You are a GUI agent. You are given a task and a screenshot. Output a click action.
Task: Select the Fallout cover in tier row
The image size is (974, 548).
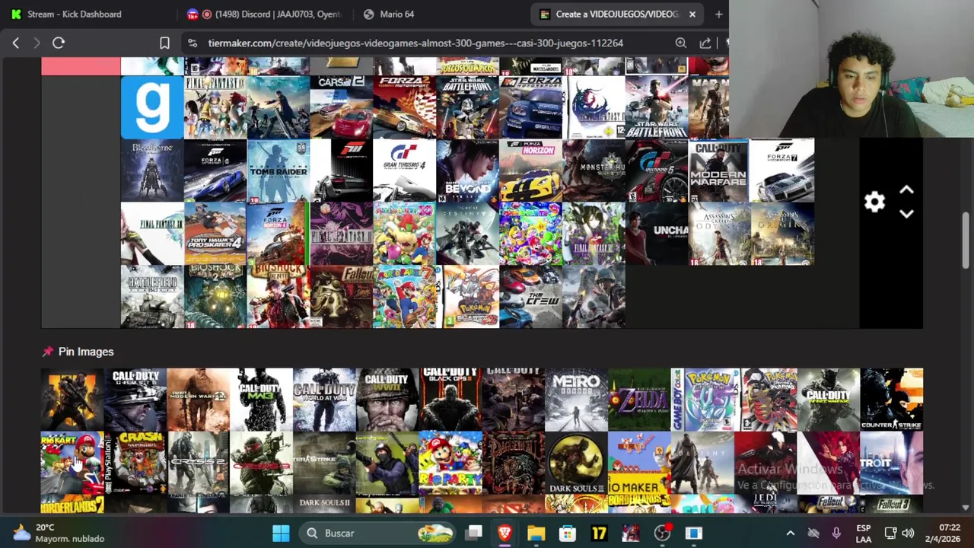(x=341, y=297)
